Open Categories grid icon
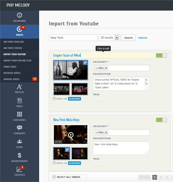 20,114
